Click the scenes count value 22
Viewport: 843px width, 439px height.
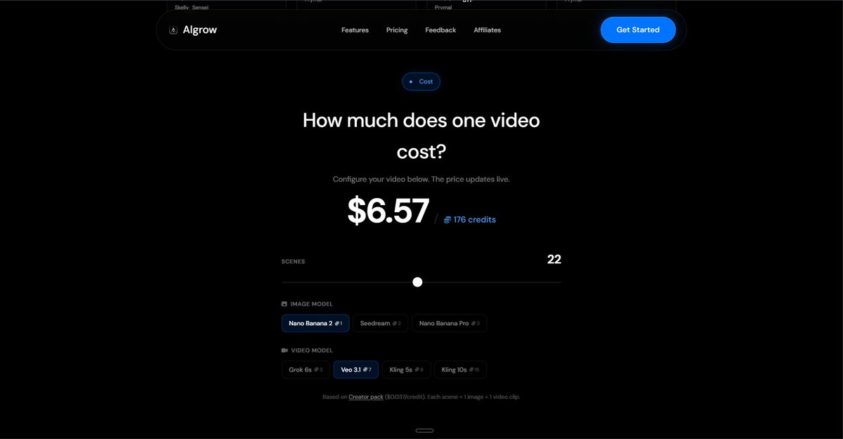554,259
